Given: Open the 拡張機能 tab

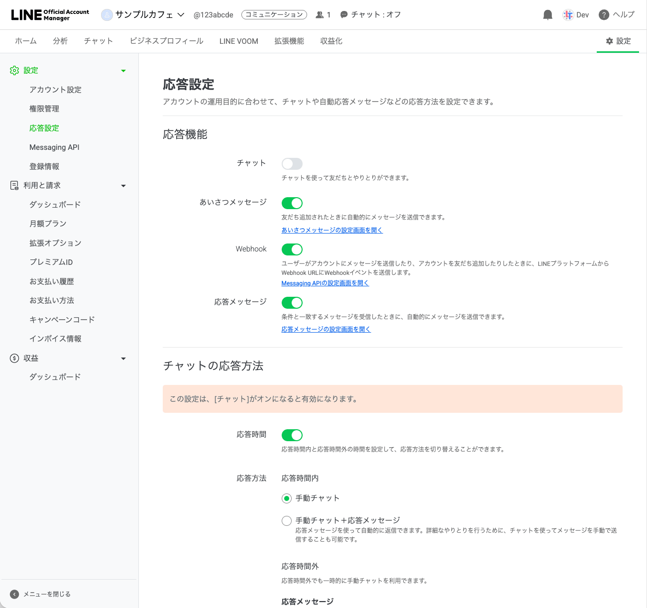Looking at the screenshot, I should click(289, 41).
